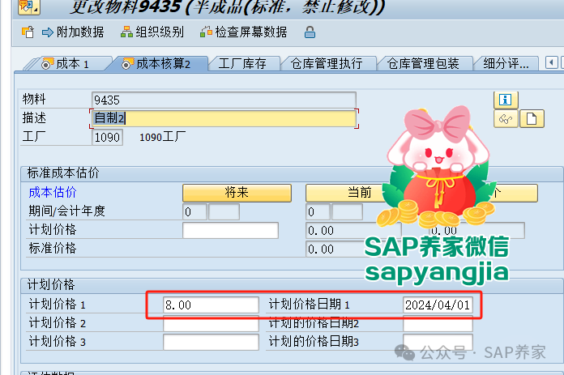Click future fiscal year field under 将来
564x375 pixels.
pyautogui.click(x=224, y=211)
